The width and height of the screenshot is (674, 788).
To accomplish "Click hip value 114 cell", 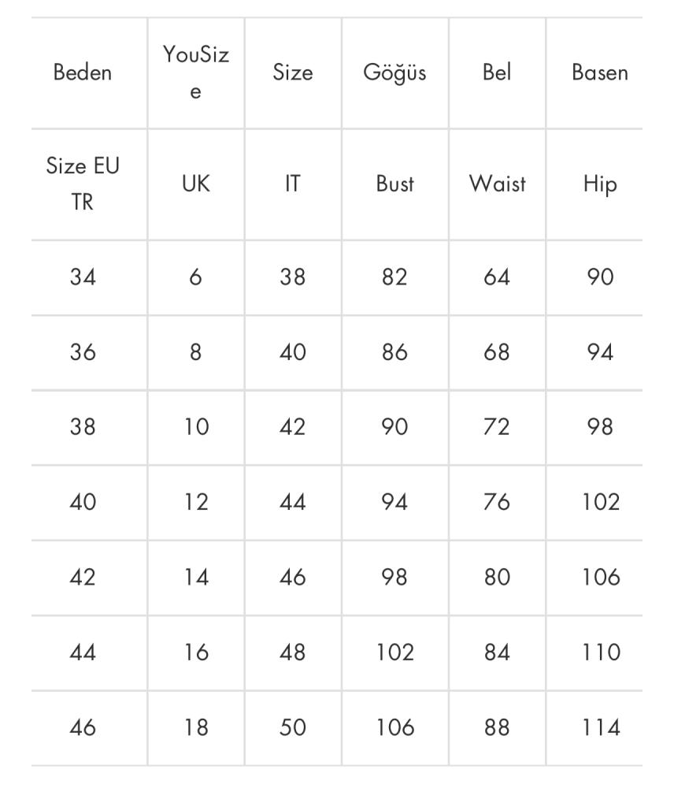I will click(600, 727).
